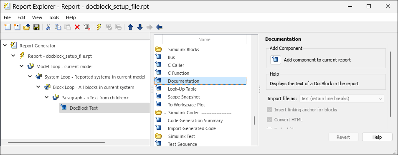Viewport: 398px width, 155px height.
Task: Open a report file with the folder icon
Action: (x=27, y=27)
